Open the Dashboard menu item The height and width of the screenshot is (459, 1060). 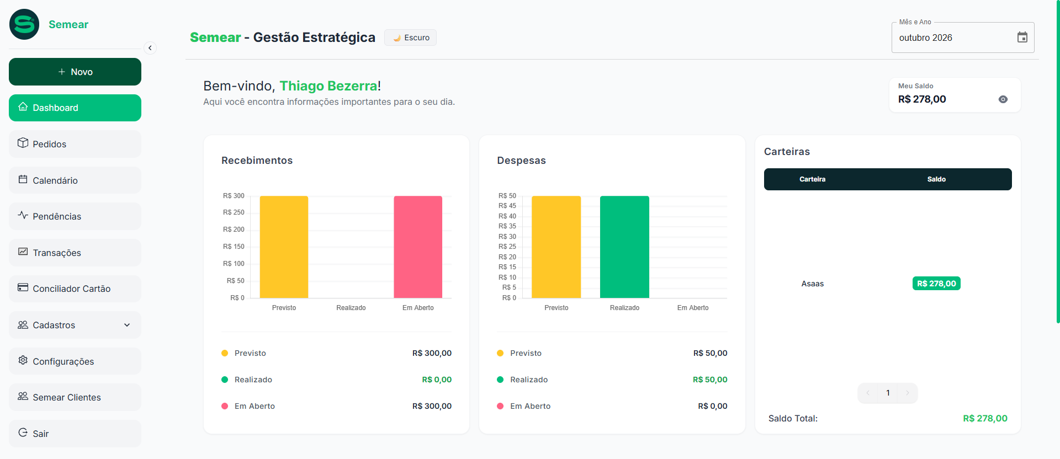75,108
